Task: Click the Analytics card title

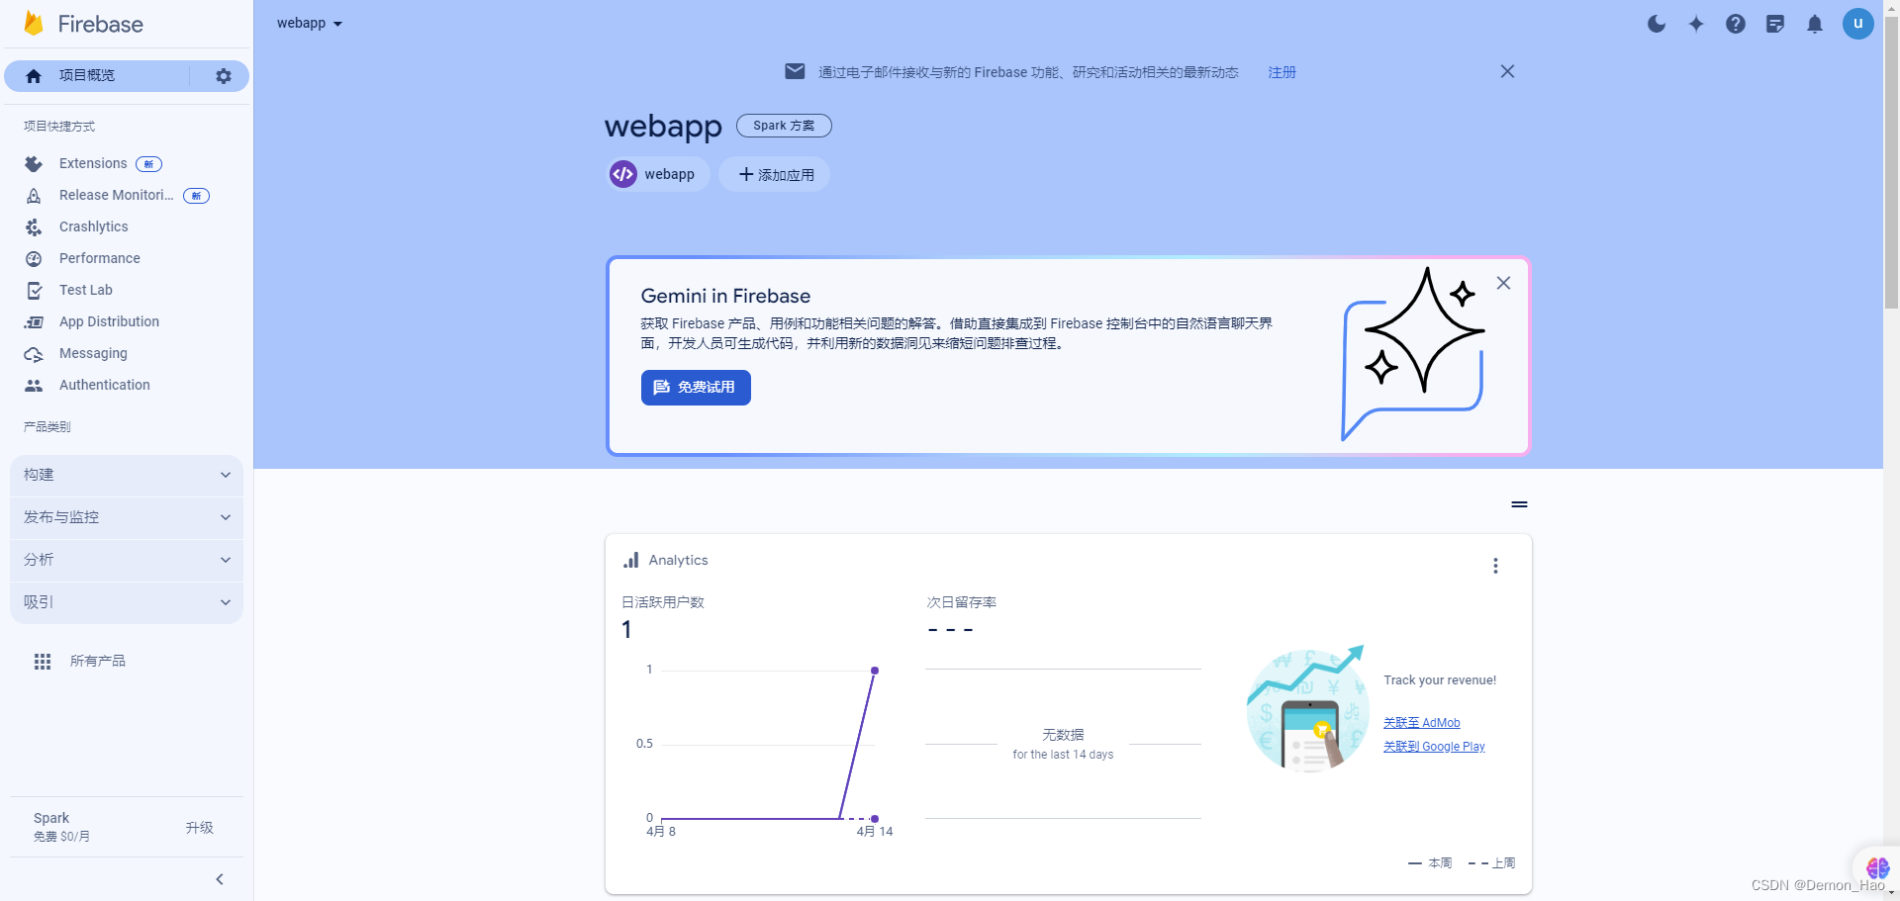Action: coord(679,560)
